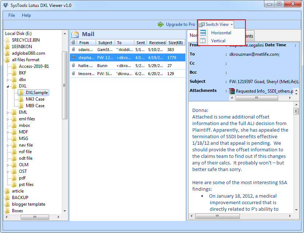
Task: Click the $RECYCLE.BIN folder icon
Action: click(7, 40)
